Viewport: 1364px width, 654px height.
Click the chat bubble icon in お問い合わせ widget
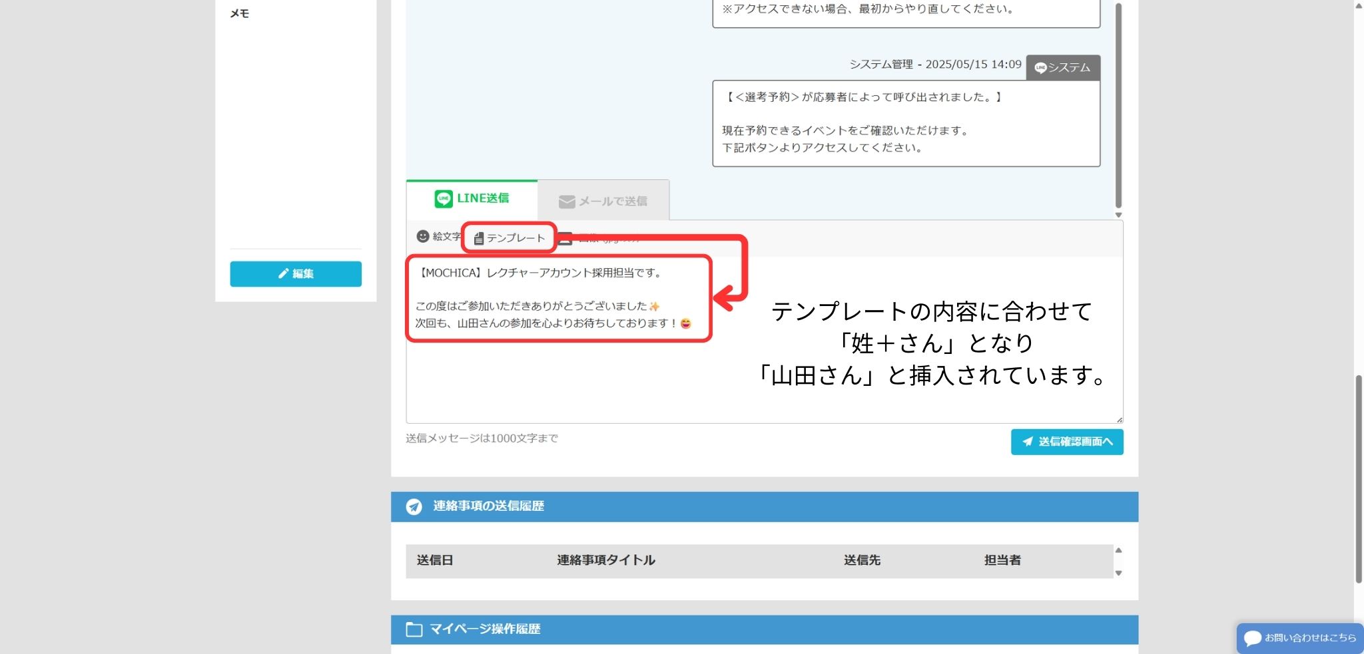click(1253, 638)
